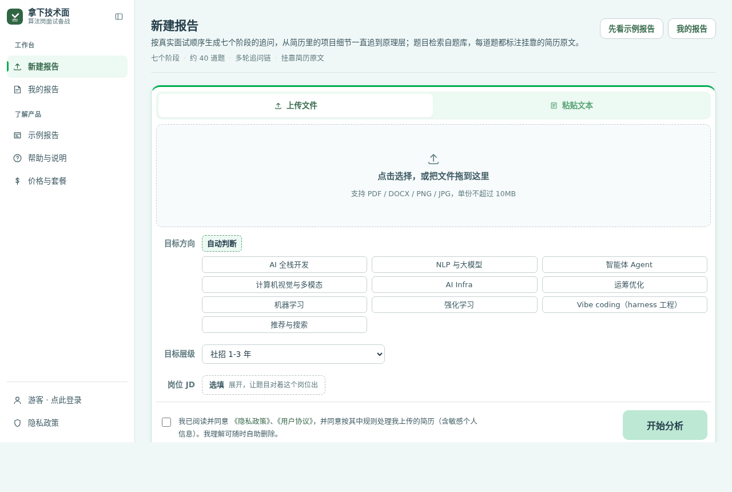Click the text icon in the 粘贴文本 tab
The width and height of the screenshot is (732, 492).
pos(554,106)
